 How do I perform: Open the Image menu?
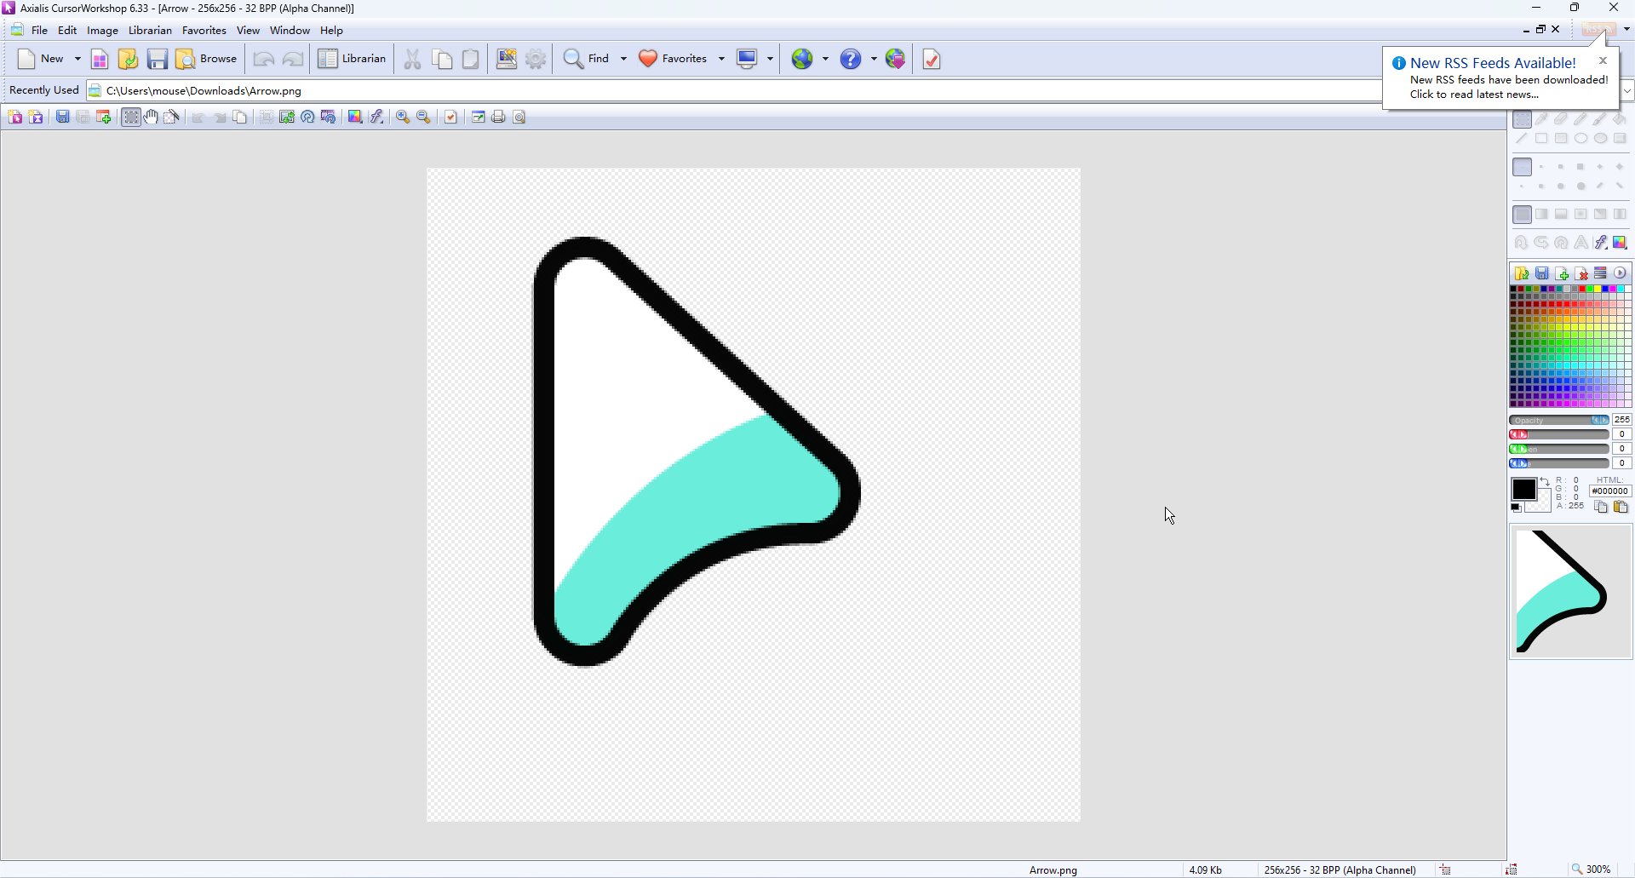coord(102,31)
